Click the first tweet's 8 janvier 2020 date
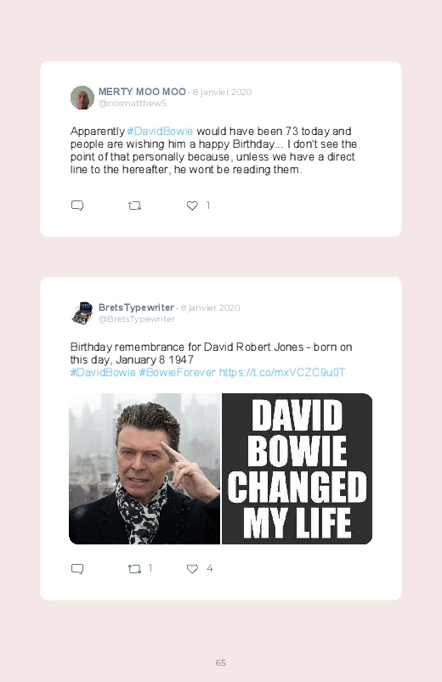442x682 pixels. (223, 93)
